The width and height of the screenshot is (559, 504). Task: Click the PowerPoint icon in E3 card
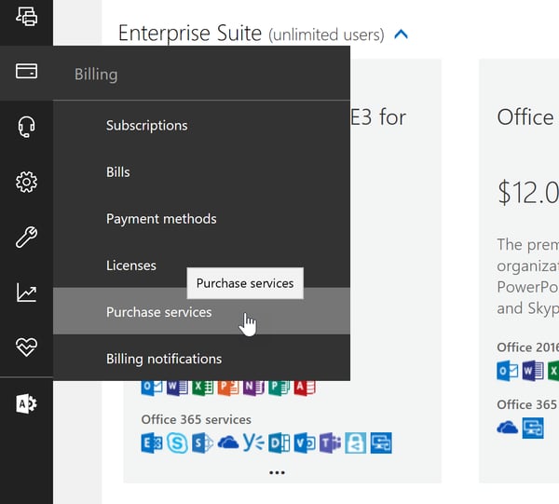(228, 388)
